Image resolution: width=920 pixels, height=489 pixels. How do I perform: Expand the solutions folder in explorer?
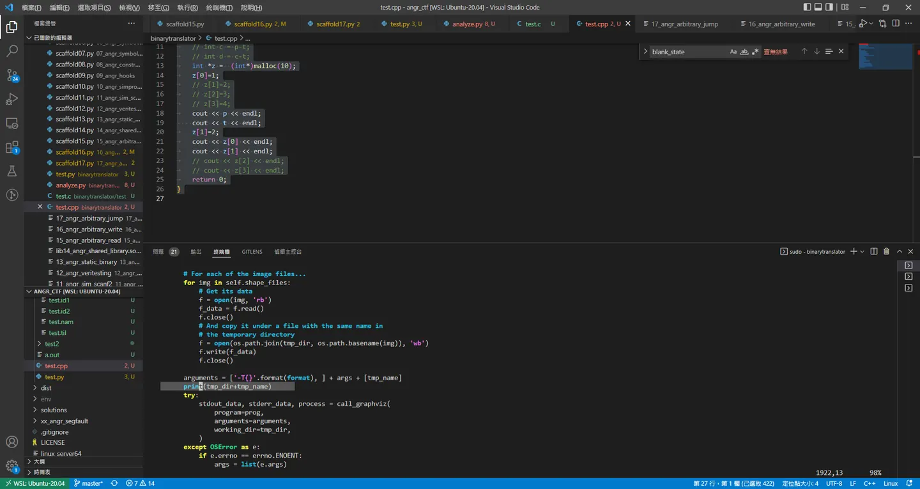54,410
